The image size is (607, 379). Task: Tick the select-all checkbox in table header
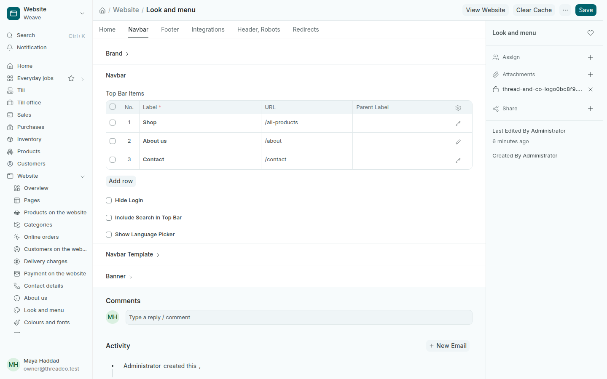(113, 107)
